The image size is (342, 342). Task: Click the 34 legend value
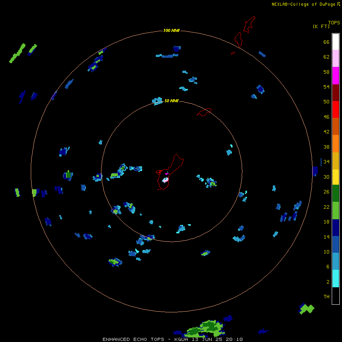point(326,161)
